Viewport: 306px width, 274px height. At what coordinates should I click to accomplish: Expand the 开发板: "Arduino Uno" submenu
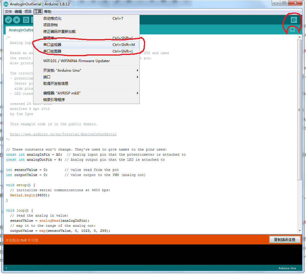point(87,70)
